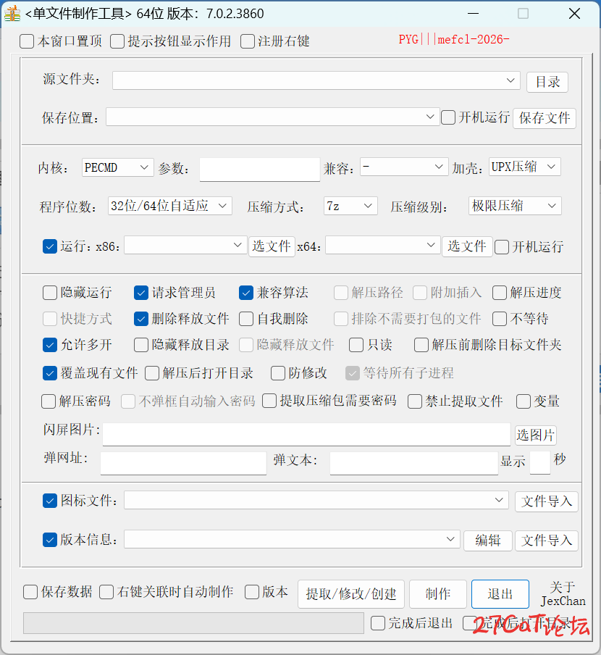This screenshot has height=655, width=601.
Task: Click 选图片 button for splash image
Action: pos(536,435)
